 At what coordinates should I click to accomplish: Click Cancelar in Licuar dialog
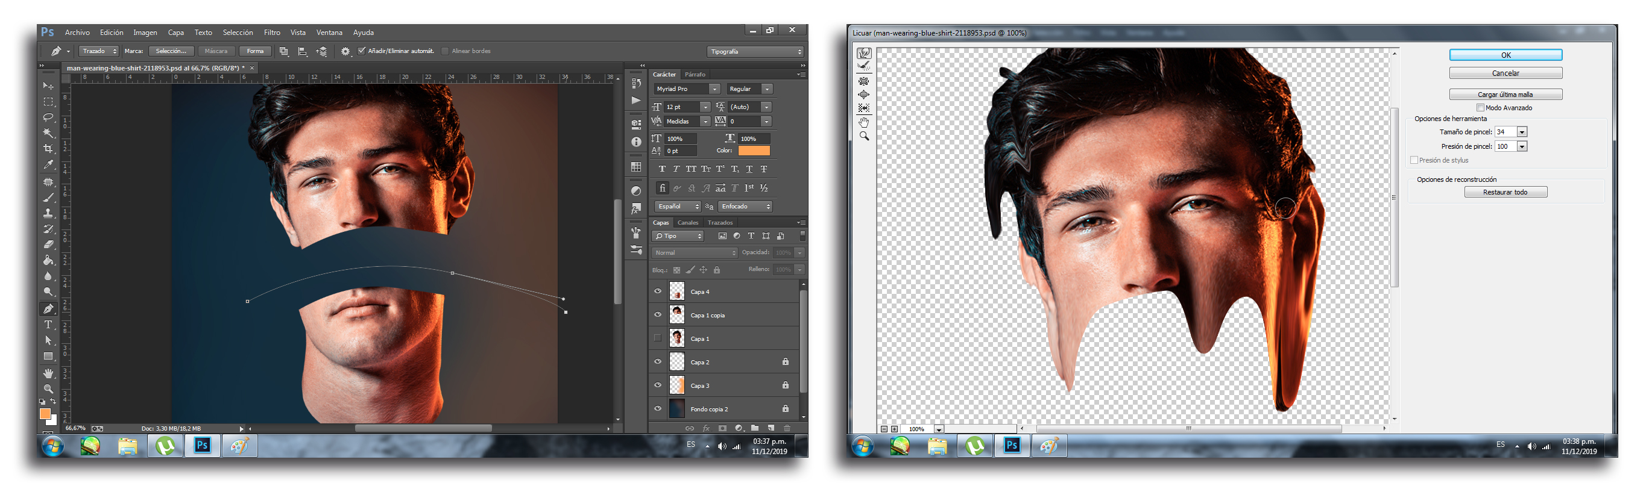pos(1505,73)
